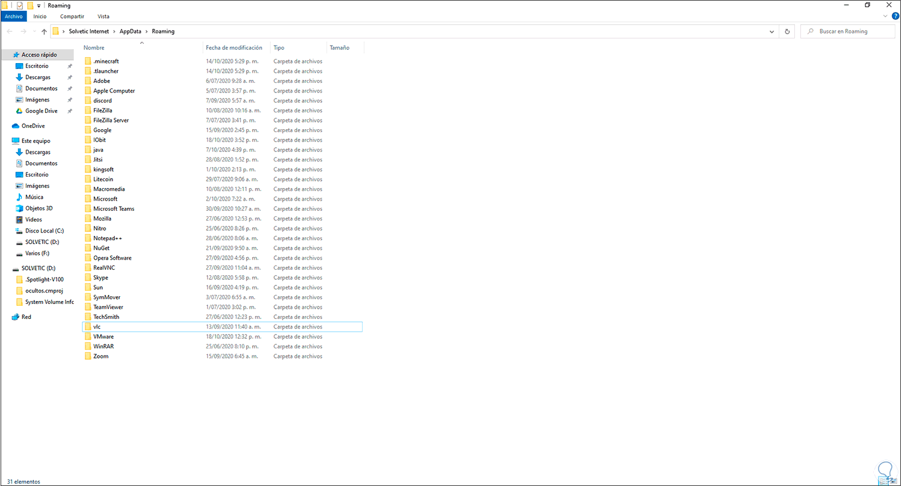
Task: Click the folder icon beside WinRAR
Action: [x=88, y=347]
